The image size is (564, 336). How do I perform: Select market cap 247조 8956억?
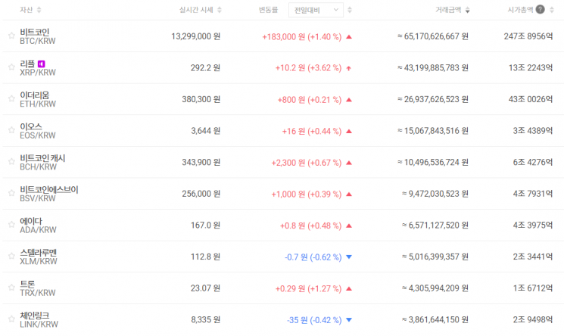[528, 36]
